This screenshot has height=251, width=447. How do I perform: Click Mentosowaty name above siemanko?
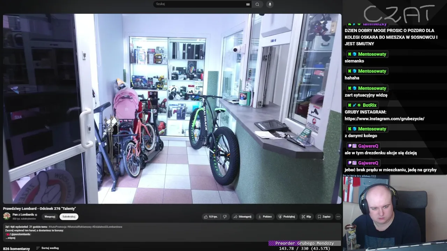[372, 54]
